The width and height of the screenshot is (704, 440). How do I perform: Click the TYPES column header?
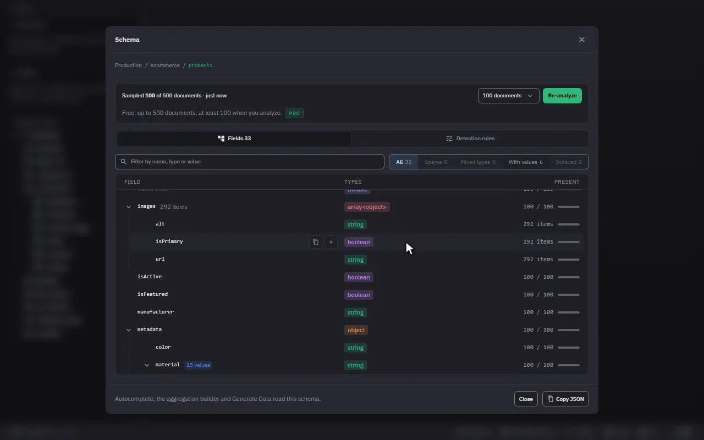[x=353, y=182]
